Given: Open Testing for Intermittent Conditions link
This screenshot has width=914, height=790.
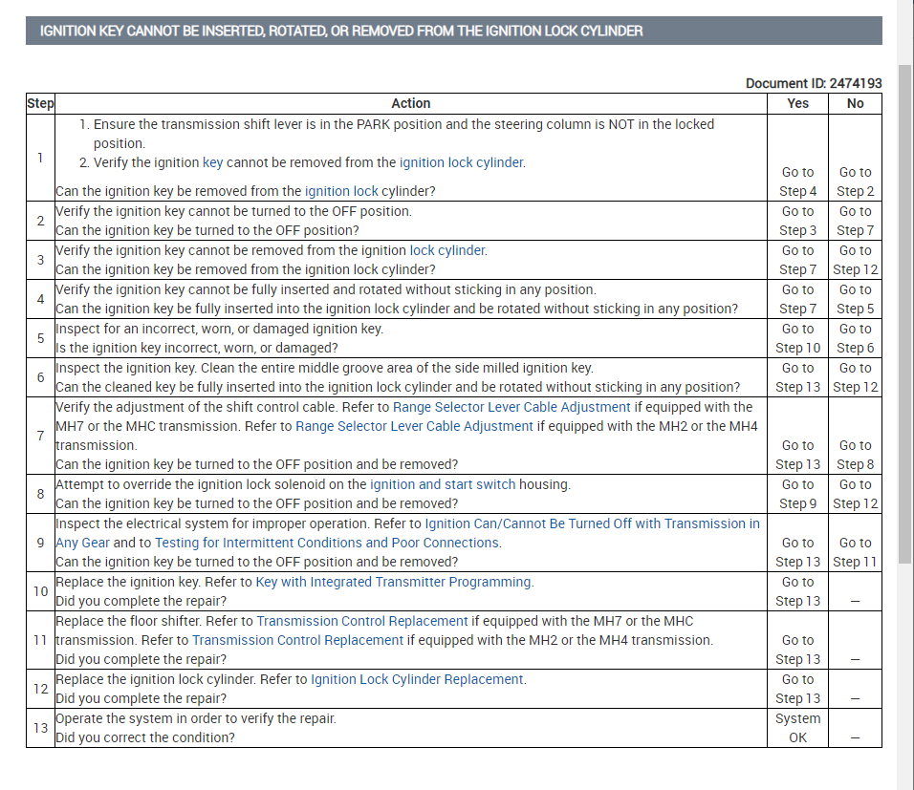Looking at the screenshot, I should click(327, 543).
